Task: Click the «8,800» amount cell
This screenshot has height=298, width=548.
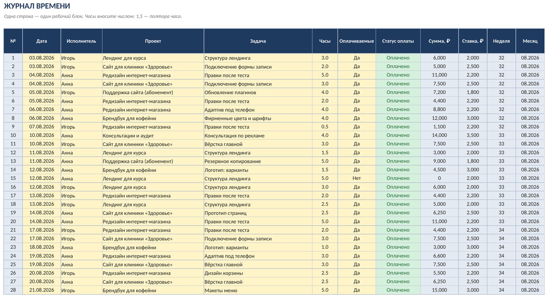Action: (439, 109)
